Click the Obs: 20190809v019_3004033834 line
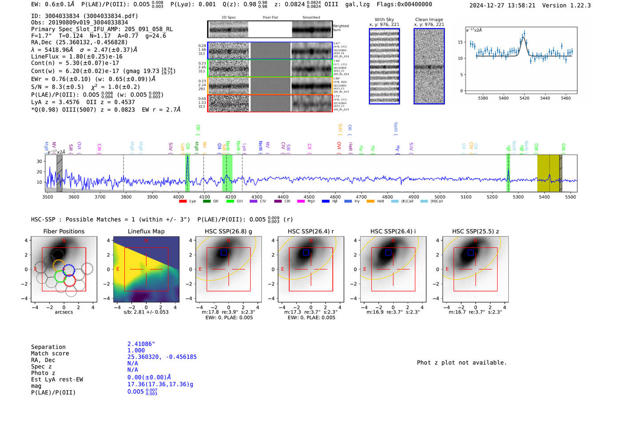 coord(80,22)
